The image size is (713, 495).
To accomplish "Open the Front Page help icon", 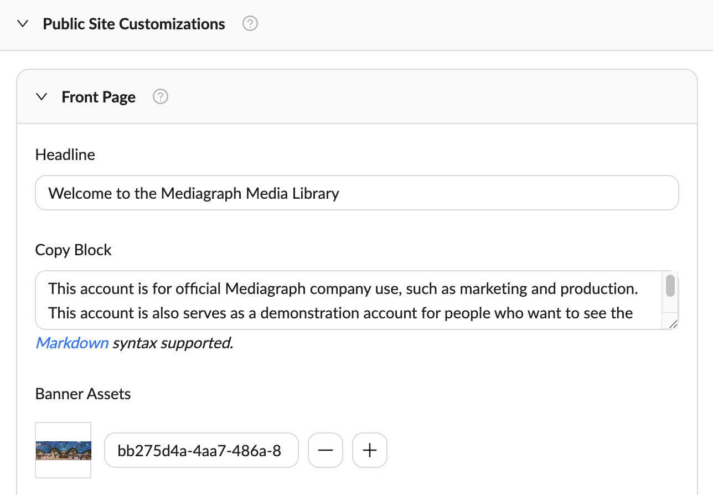I will (161, 97).
